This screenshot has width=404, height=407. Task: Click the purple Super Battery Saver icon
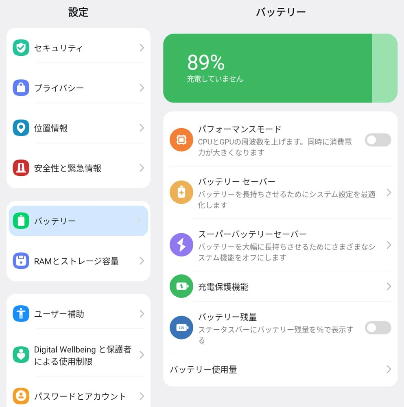click(181, 245)
